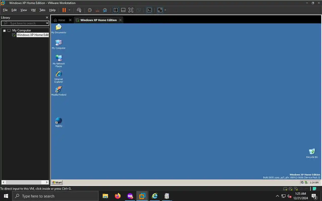Click the hard disk device status icon

tap(285, 189)
